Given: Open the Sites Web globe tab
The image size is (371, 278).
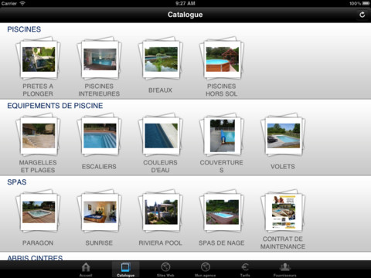Looking at the screenshot, I should click(165, 270).
